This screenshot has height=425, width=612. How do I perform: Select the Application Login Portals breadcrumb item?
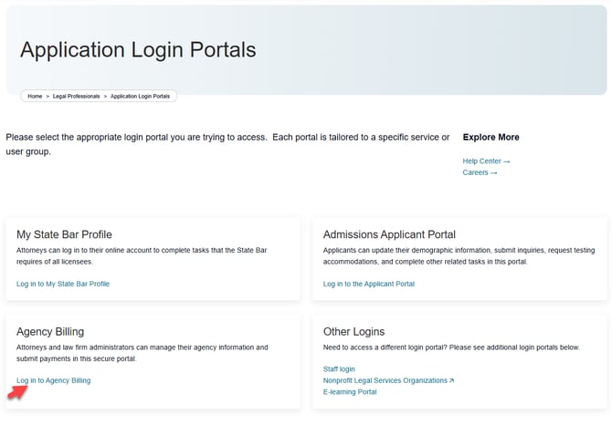point(142,96)
